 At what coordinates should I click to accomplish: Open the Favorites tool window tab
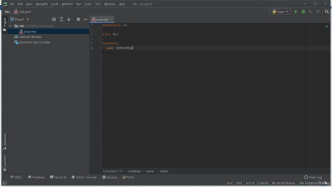pos(5,163)
